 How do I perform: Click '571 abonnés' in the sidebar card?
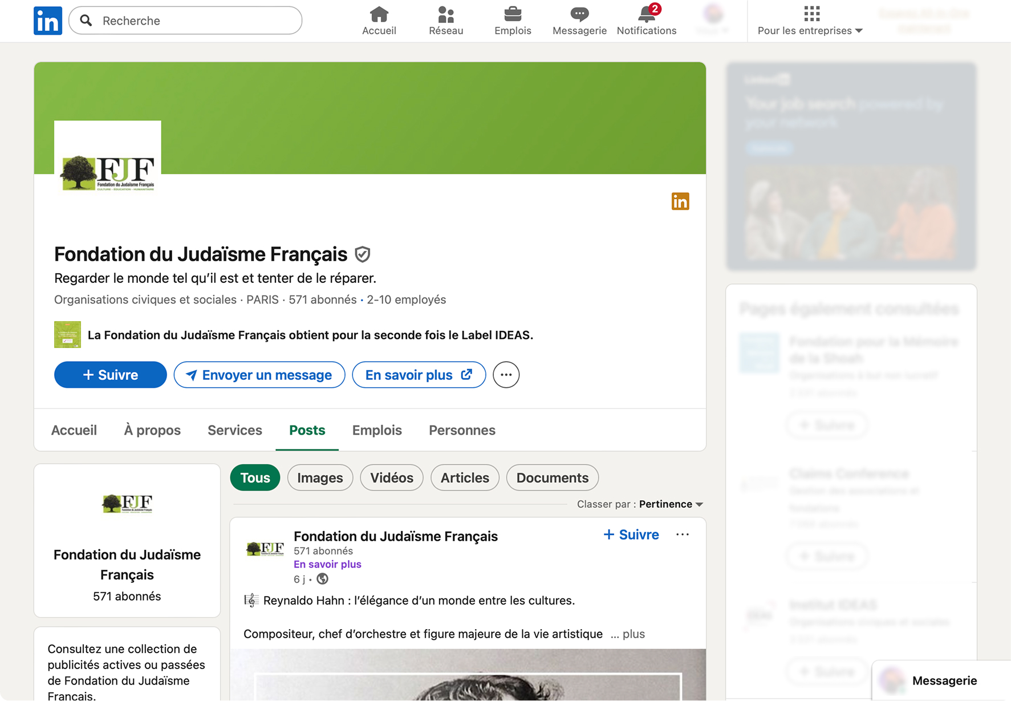[127, 596]
